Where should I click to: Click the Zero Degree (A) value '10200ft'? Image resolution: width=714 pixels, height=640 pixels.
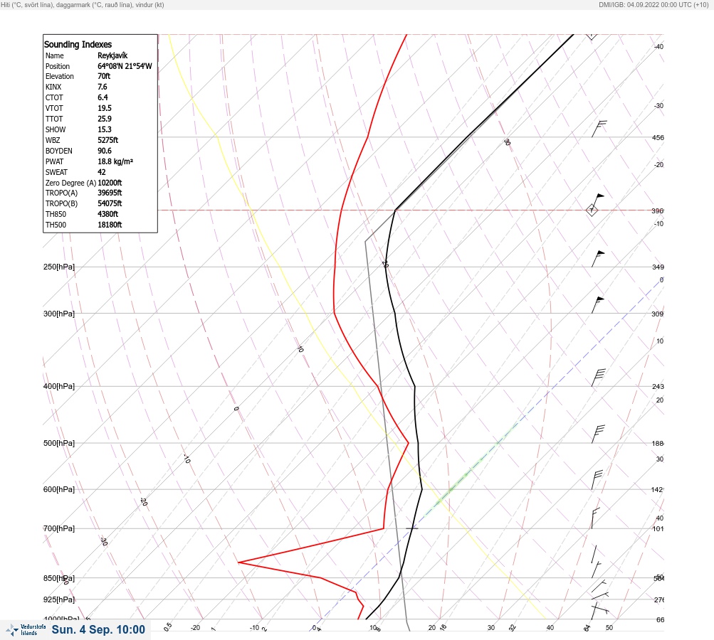[110, 183]
